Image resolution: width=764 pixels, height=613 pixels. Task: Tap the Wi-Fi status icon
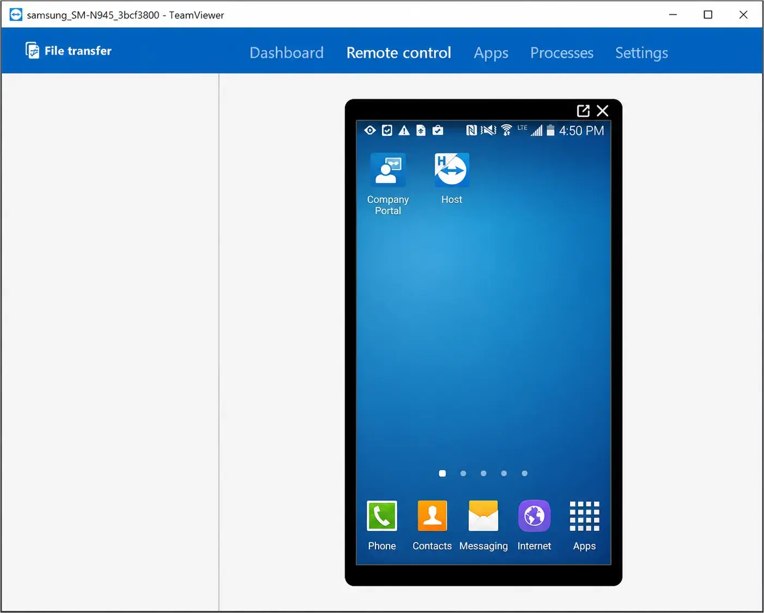click(507, 130)
